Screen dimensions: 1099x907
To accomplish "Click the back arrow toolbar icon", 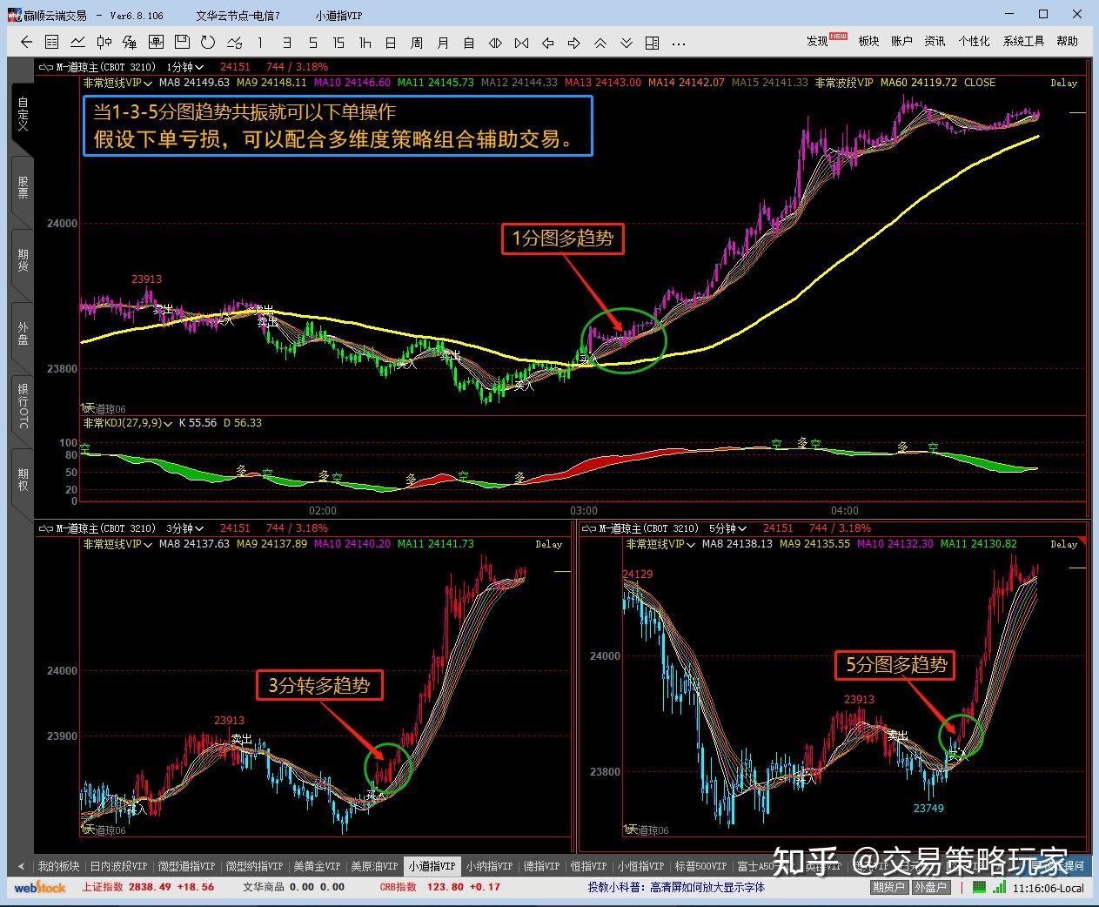I will click(26, 42).
